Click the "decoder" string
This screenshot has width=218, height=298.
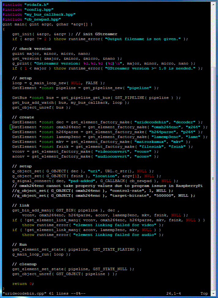coord(185,122)
